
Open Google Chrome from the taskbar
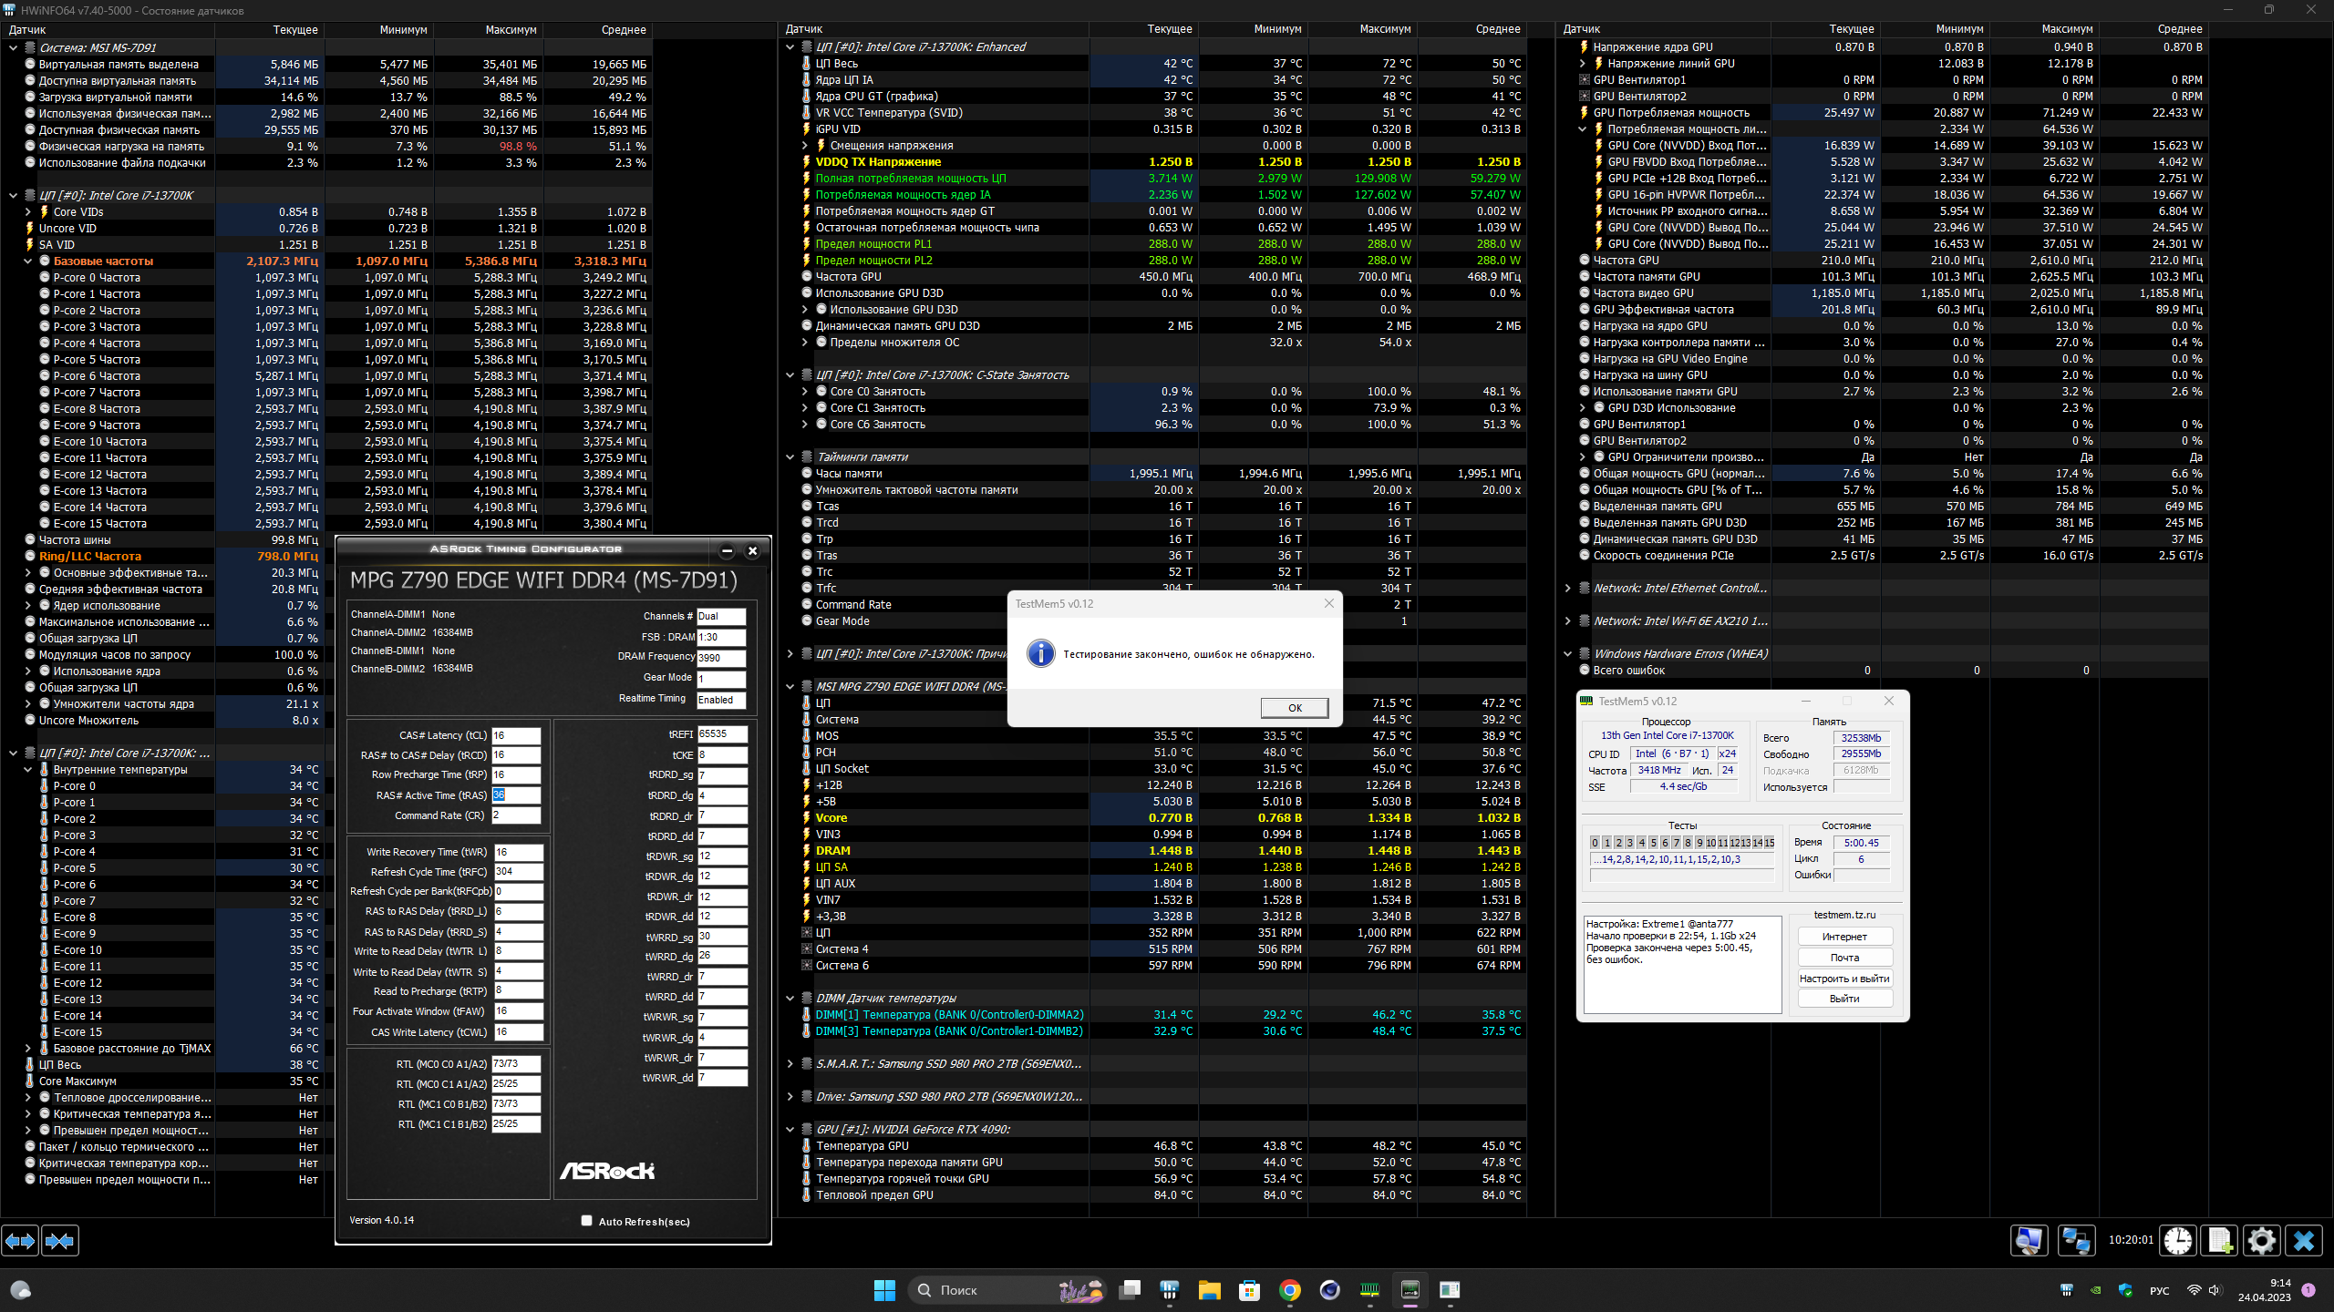point(1289,1289)
